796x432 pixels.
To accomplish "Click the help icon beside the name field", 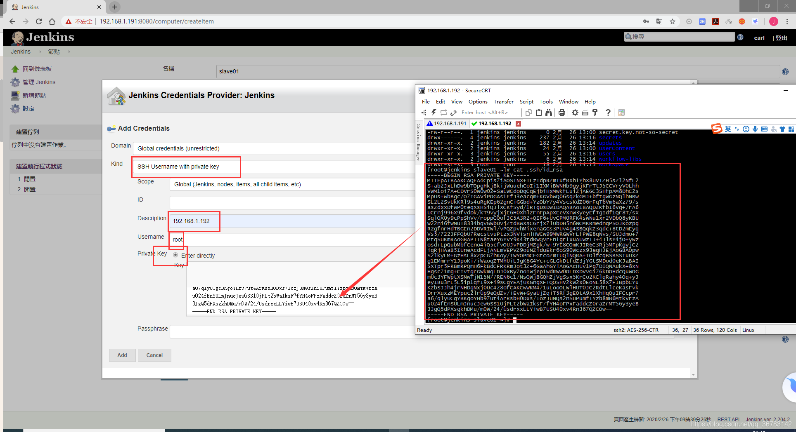I will 785,72.
